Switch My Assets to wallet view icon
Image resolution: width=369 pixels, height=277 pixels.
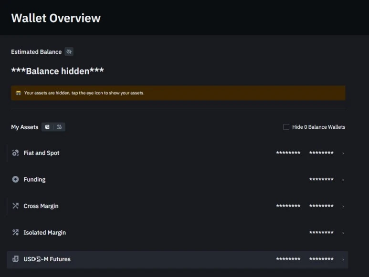pyautogui.click(x=47, y=127)
